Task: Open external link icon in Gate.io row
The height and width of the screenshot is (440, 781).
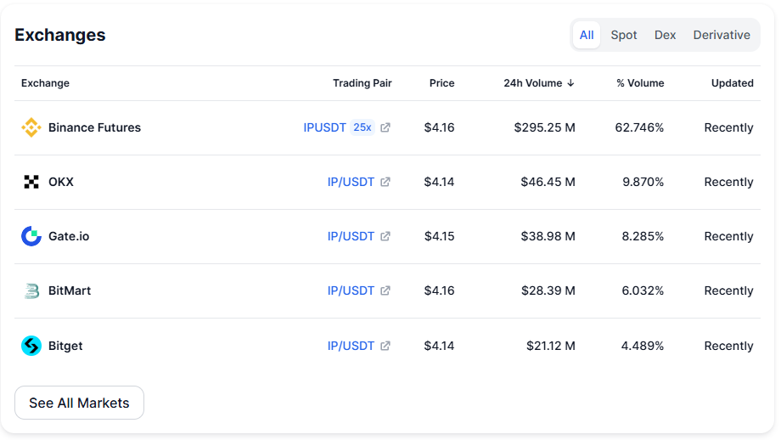Action: pyautogui.click(x=385, y=236)
